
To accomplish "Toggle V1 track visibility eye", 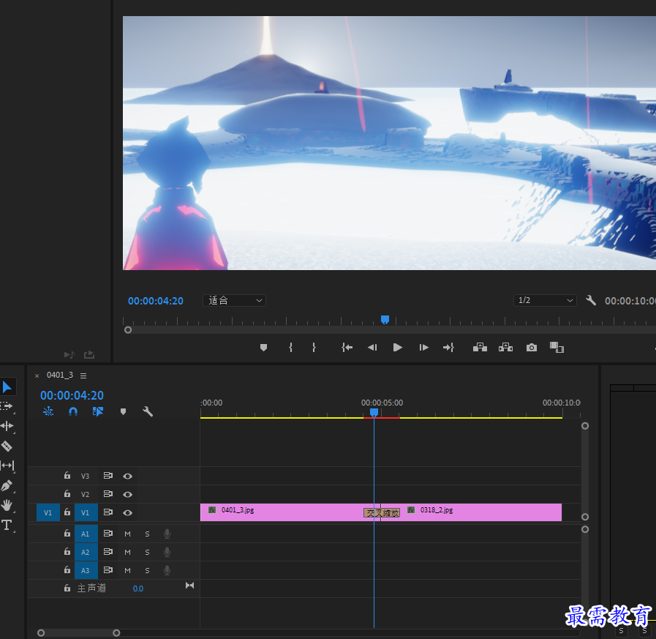I will tap(127, 513).
